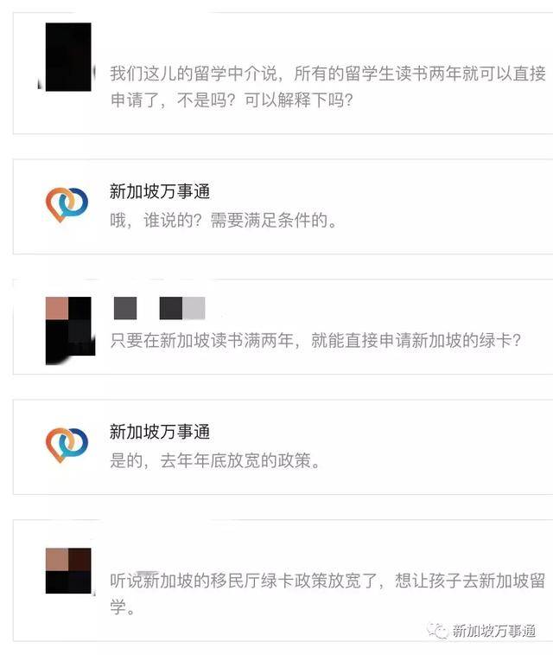Select the line 申请了，不是吗？可以解释下吗？
Image resolution: width=553 pixels, height=655 pixels.
click(x=232, y=100)
